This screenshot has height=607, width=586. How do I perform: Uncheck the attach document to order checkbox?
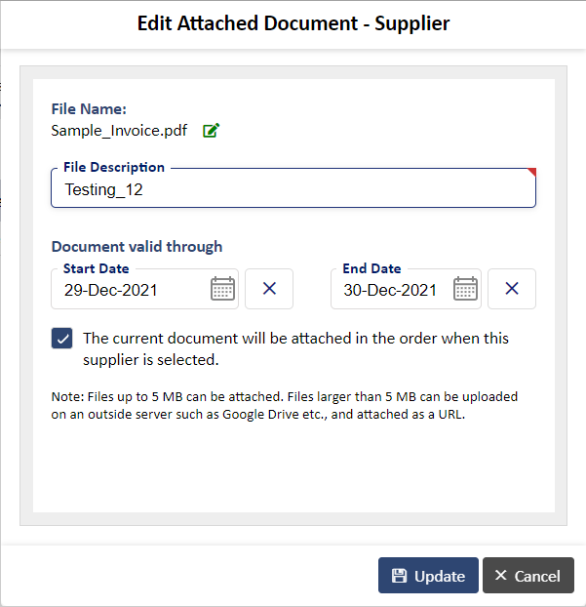[61, 339]
